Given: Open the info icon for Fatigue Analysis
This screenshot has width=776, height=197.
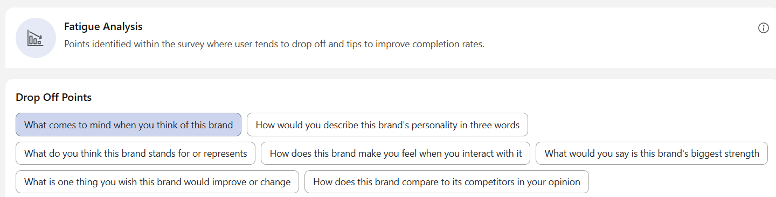Looking at the screenshot, I should (x=763, y=28).
